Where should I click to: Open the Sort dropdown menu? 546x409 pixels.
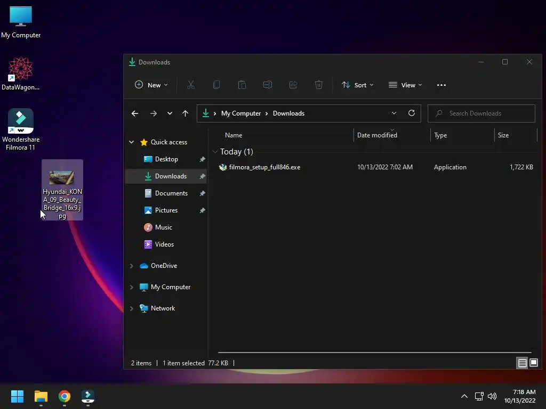[x=358, y=85]
